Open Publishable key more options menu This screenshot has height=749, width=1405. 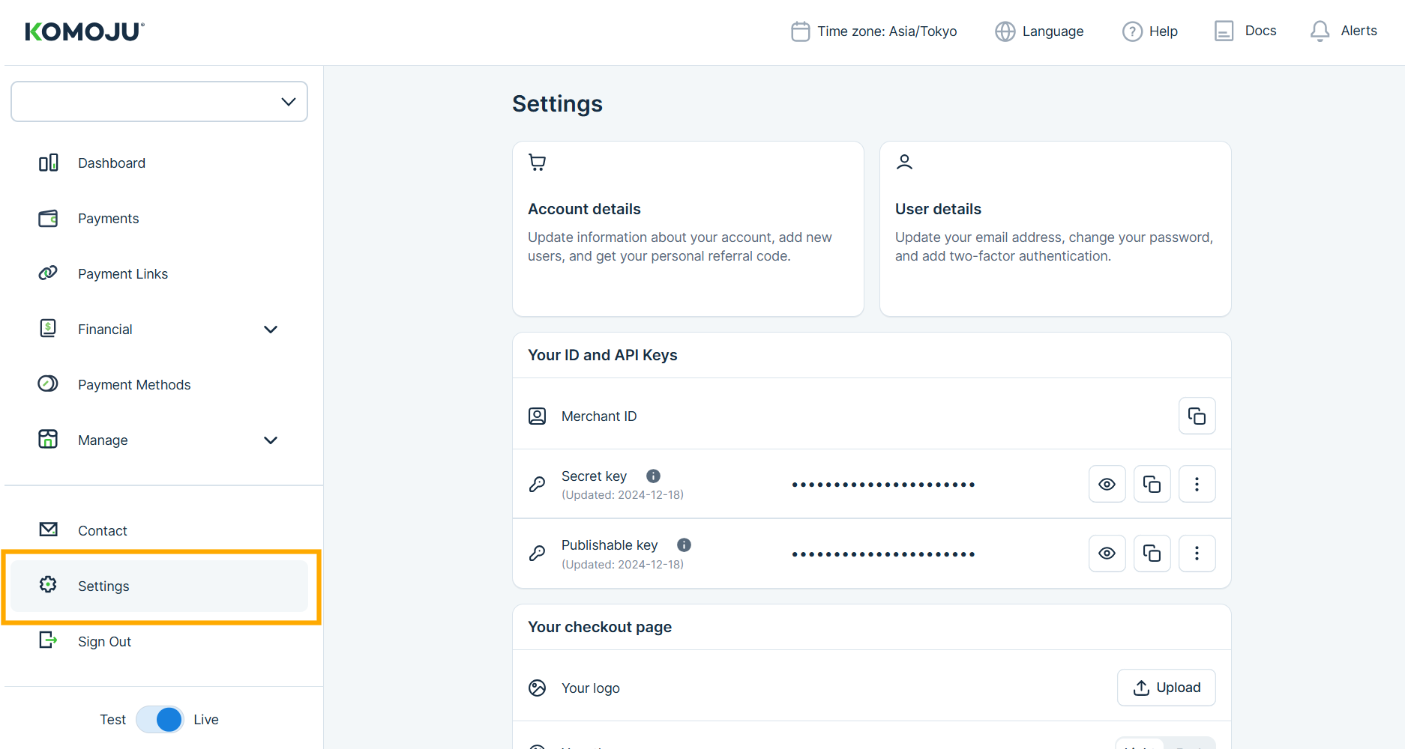[x=1197, y=554]
